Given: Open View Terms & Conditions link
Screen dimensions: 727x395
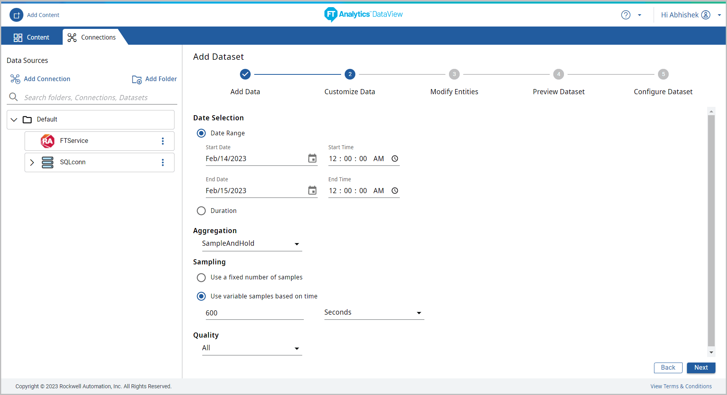Looking at the screenshot, I should tap(681, 386).
